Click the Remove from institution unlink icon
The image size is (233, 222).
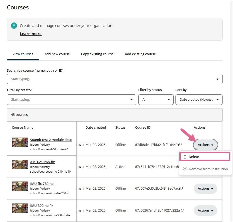click(x=185, y=169)
